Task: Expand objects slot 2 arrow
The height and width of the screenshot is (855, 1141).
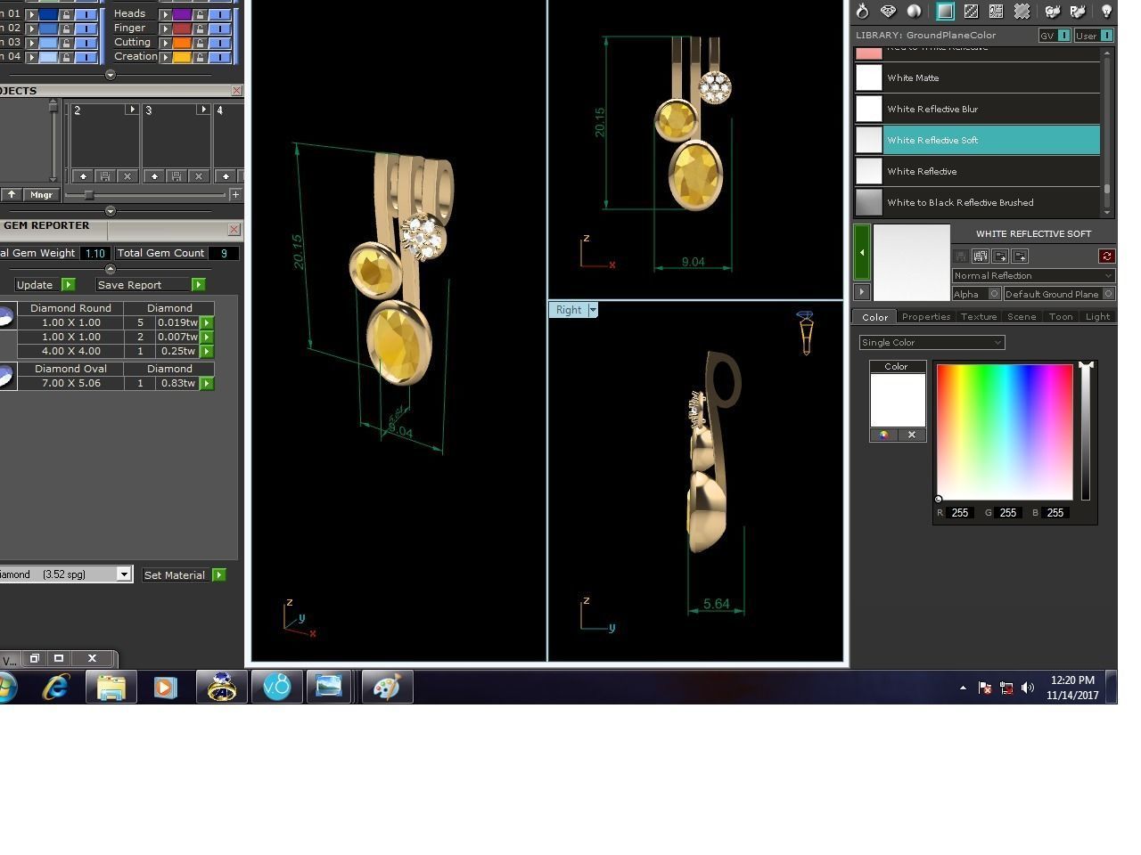Action: click(131, 110)
